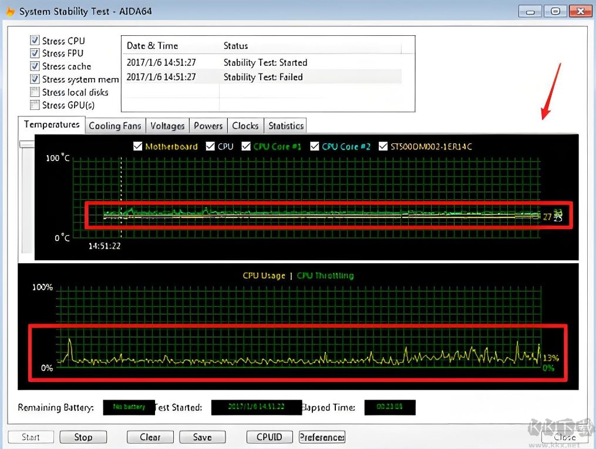Open the CPUID panel button
This screenshot has width=596, height=449.
pyautogui.click(x=270, y=437)
